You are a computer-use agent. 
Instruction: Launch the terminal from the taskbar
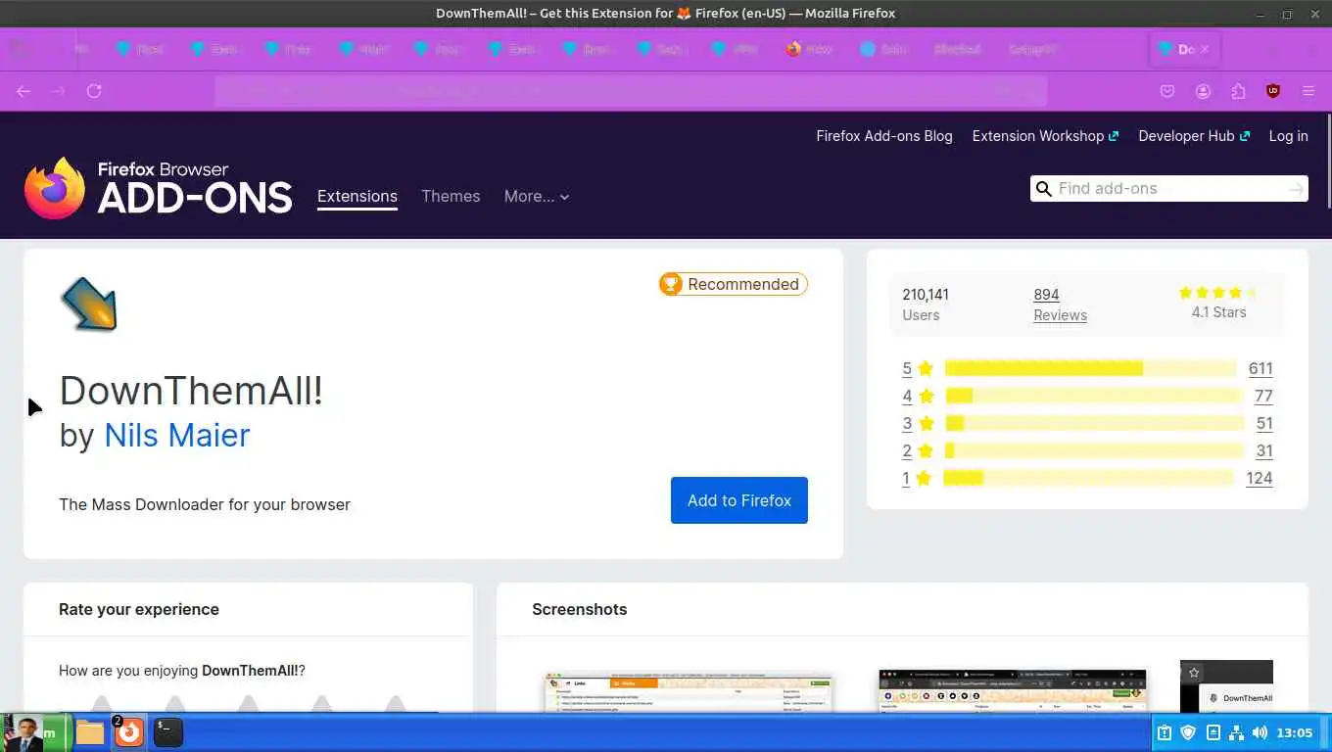click(168, 732)
